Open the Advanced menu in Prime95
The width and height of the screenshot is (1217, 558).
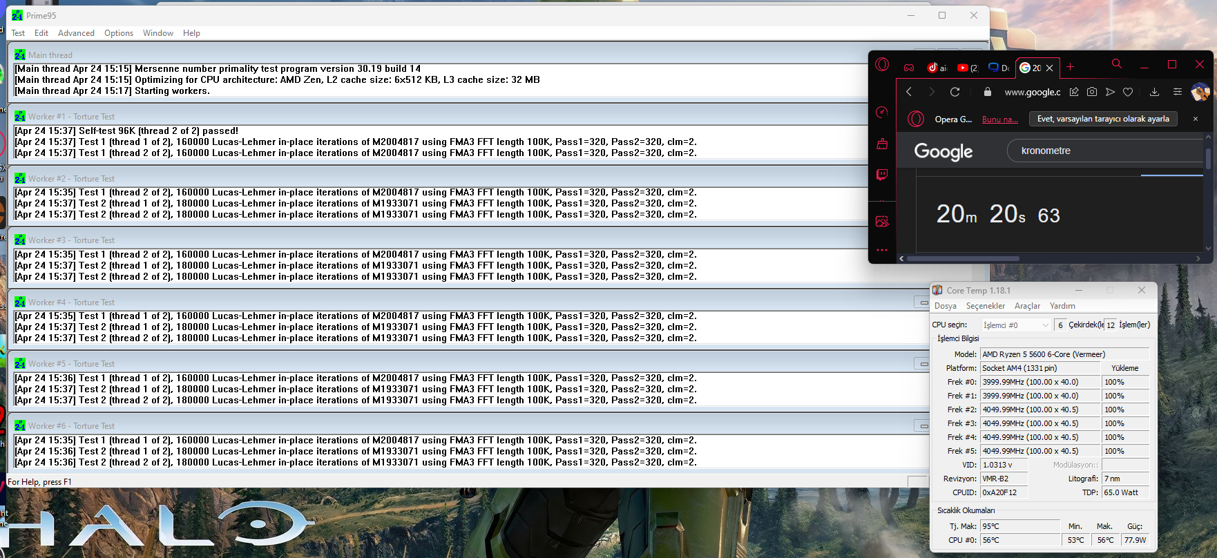pos(76,33)
